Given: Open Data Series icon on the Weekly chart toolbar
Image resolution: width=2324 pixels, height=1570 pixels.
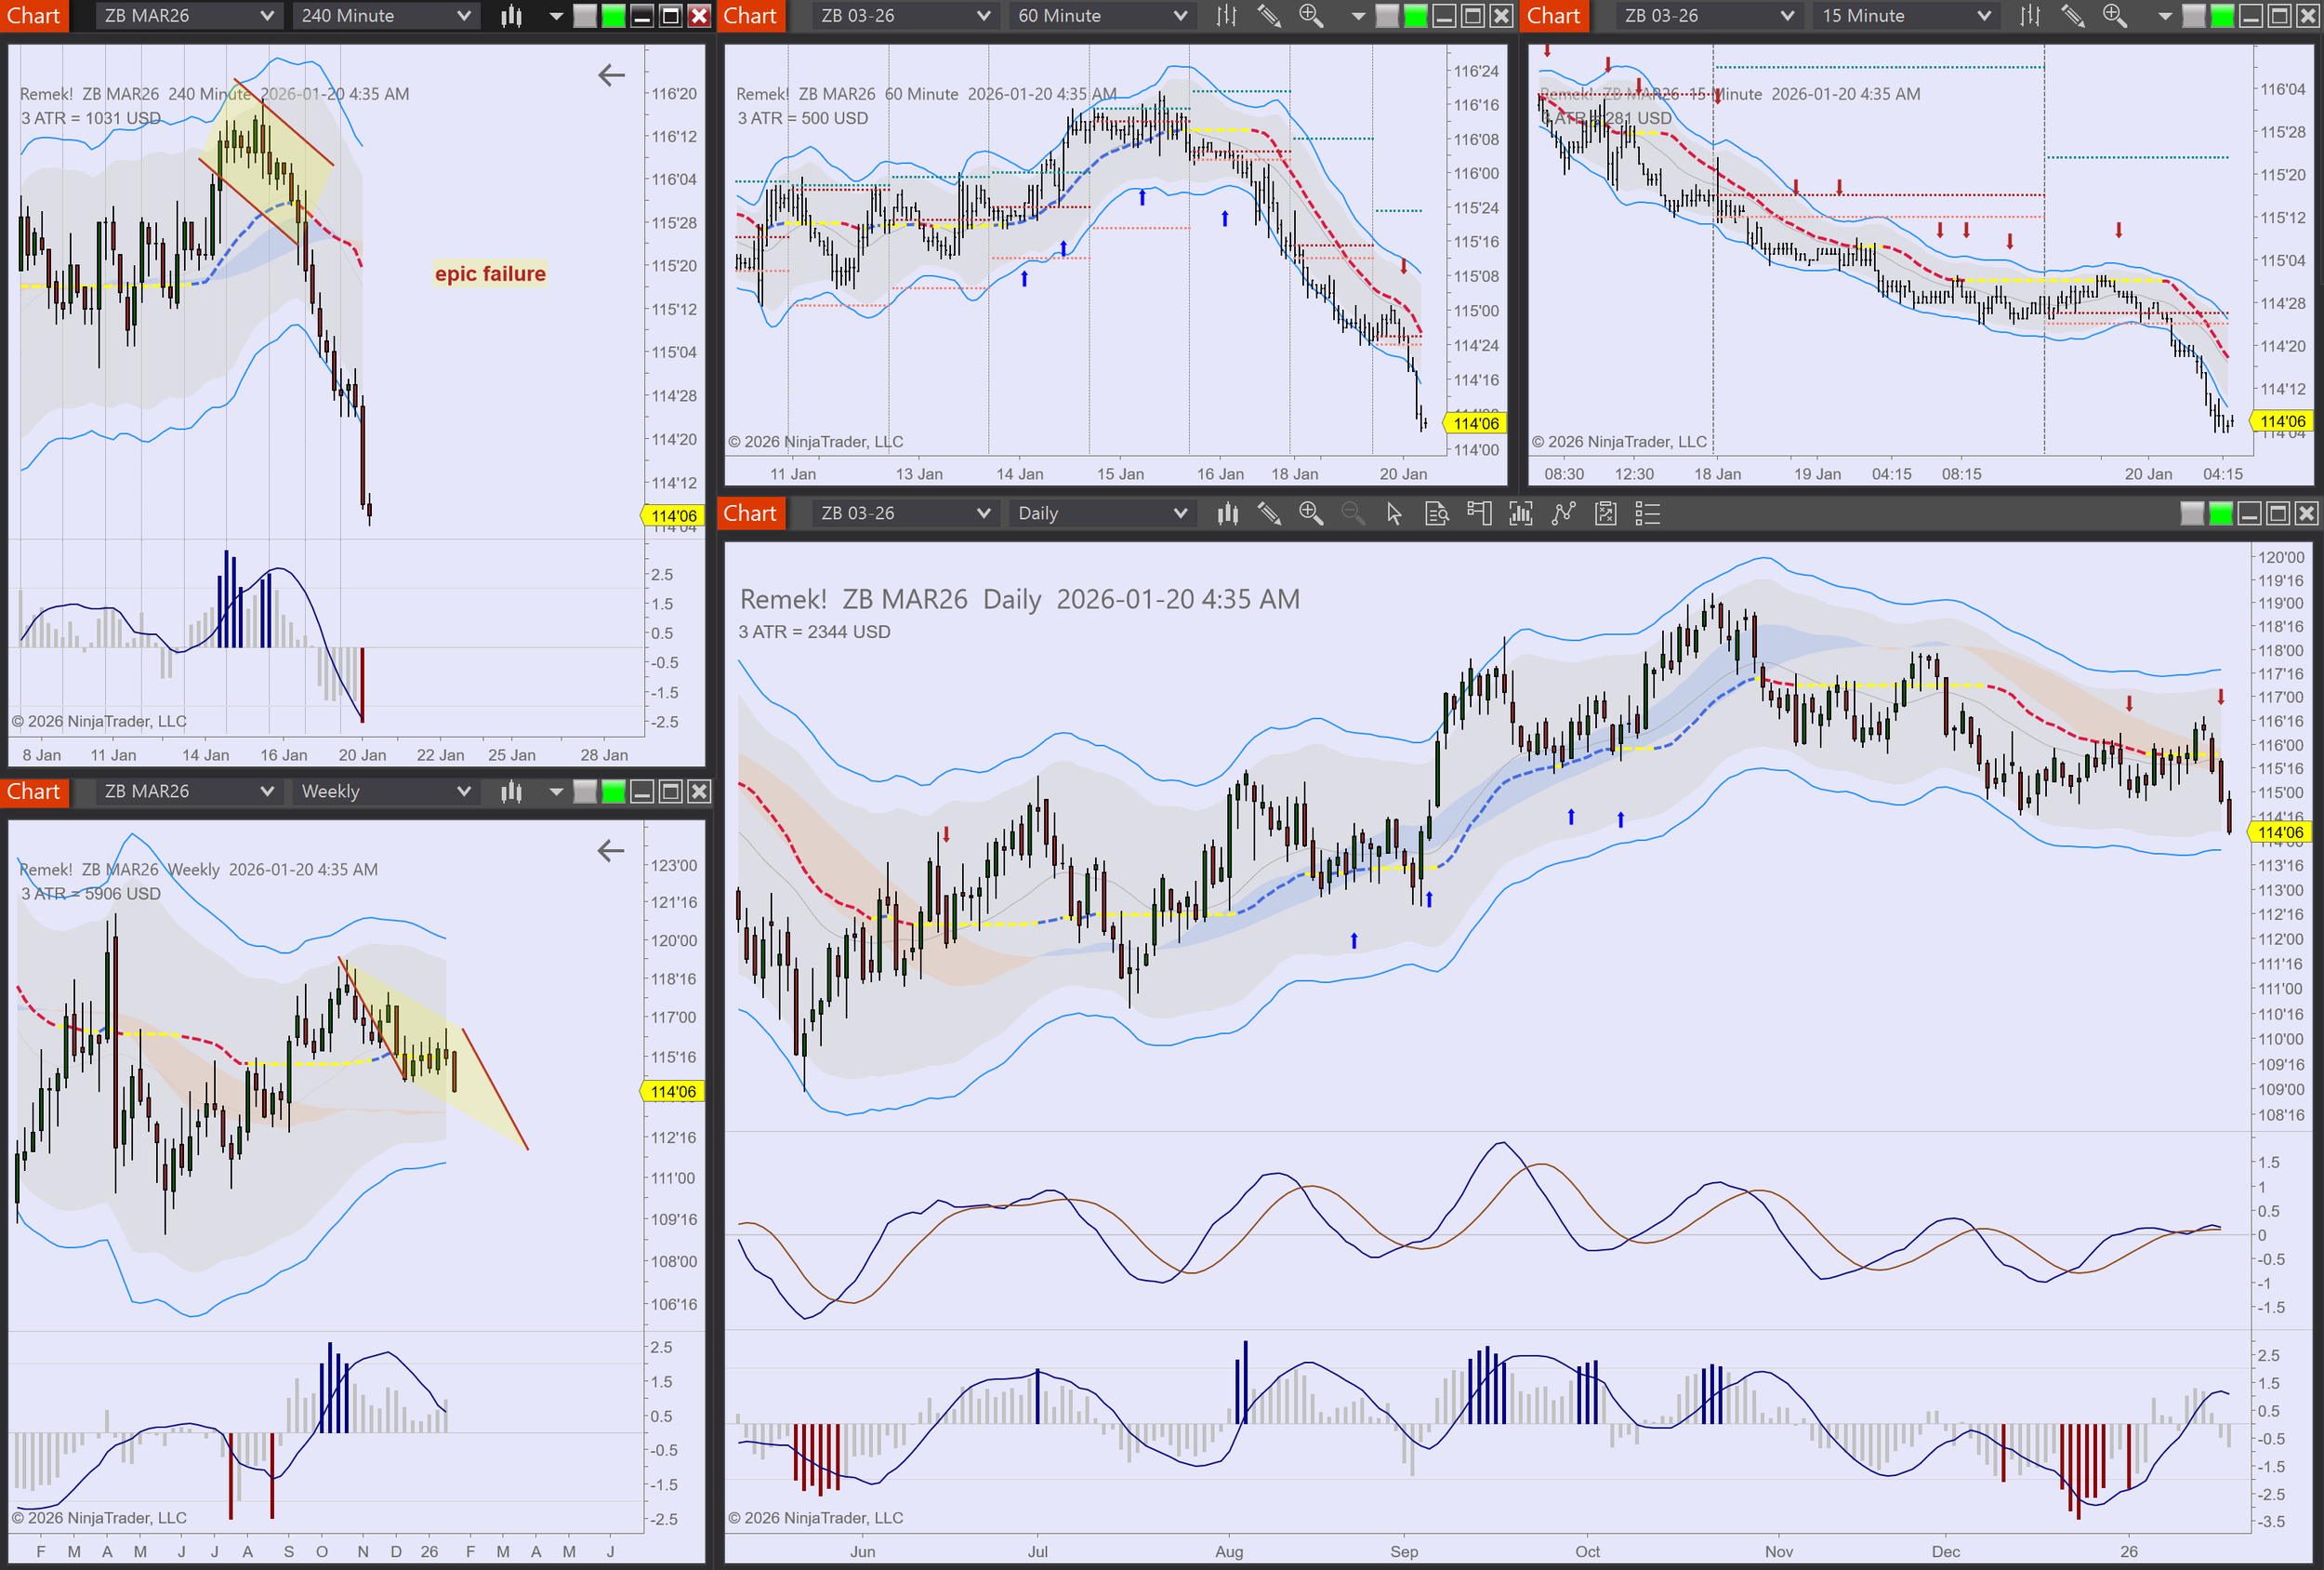Looking at the screenshot, I should [511, 792].
